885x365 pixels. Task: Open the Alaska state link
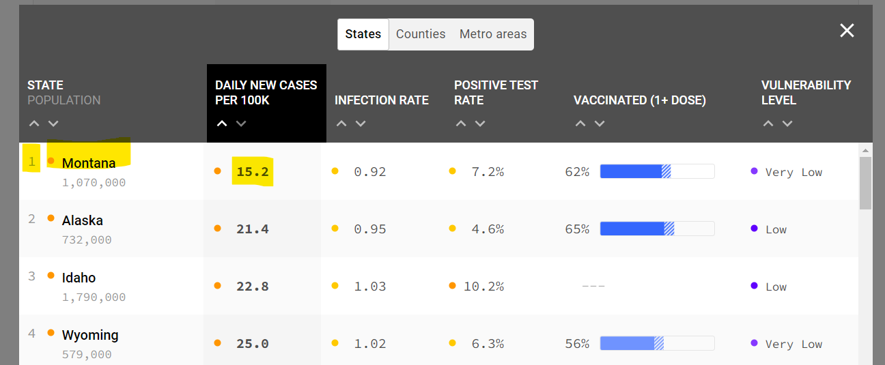click(83, 220)
